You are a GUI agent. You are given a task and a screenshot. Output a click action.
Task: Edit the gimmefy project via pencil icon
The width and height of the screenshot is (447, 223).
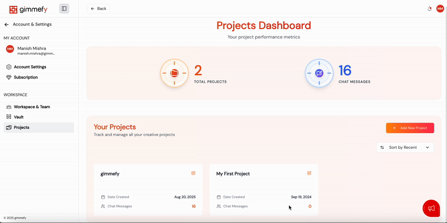[x=193, y=173]
